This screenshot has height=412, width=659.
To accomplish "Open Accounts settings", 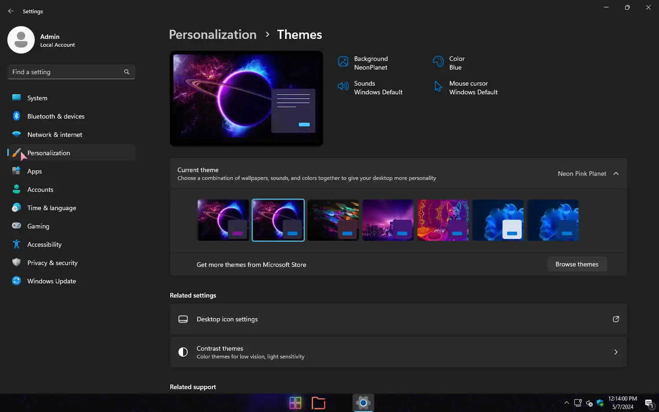I will tap(71, 189).
